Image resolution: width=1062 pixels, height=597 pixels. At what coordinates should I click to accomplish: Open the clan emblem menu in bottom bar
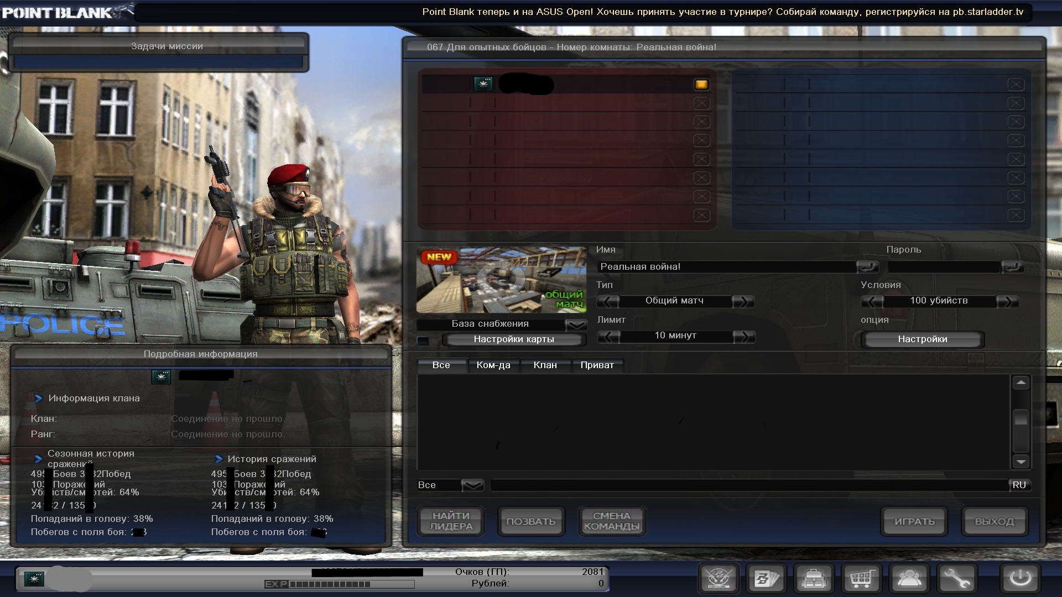click(719, 579)
